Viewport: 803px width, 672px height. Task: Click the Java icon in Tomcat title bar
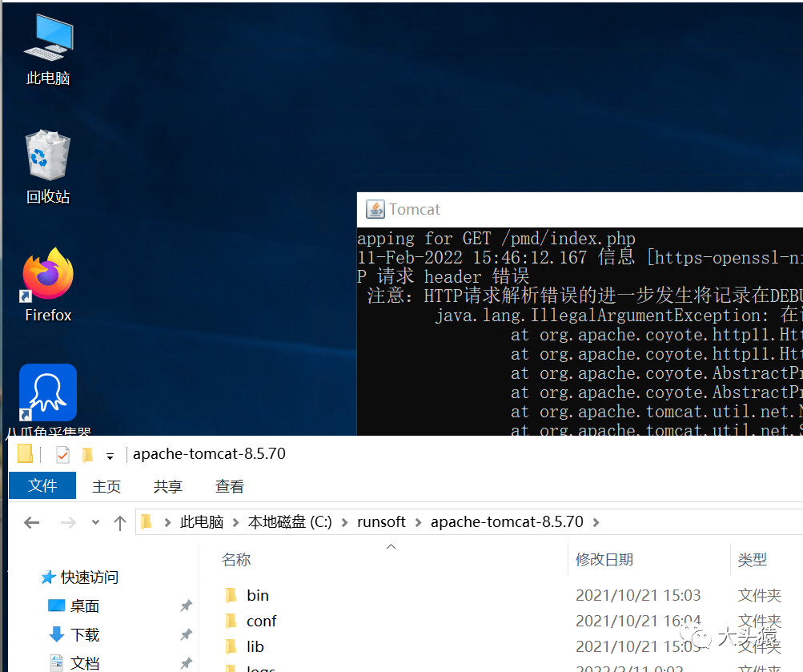tap(375, 209)
